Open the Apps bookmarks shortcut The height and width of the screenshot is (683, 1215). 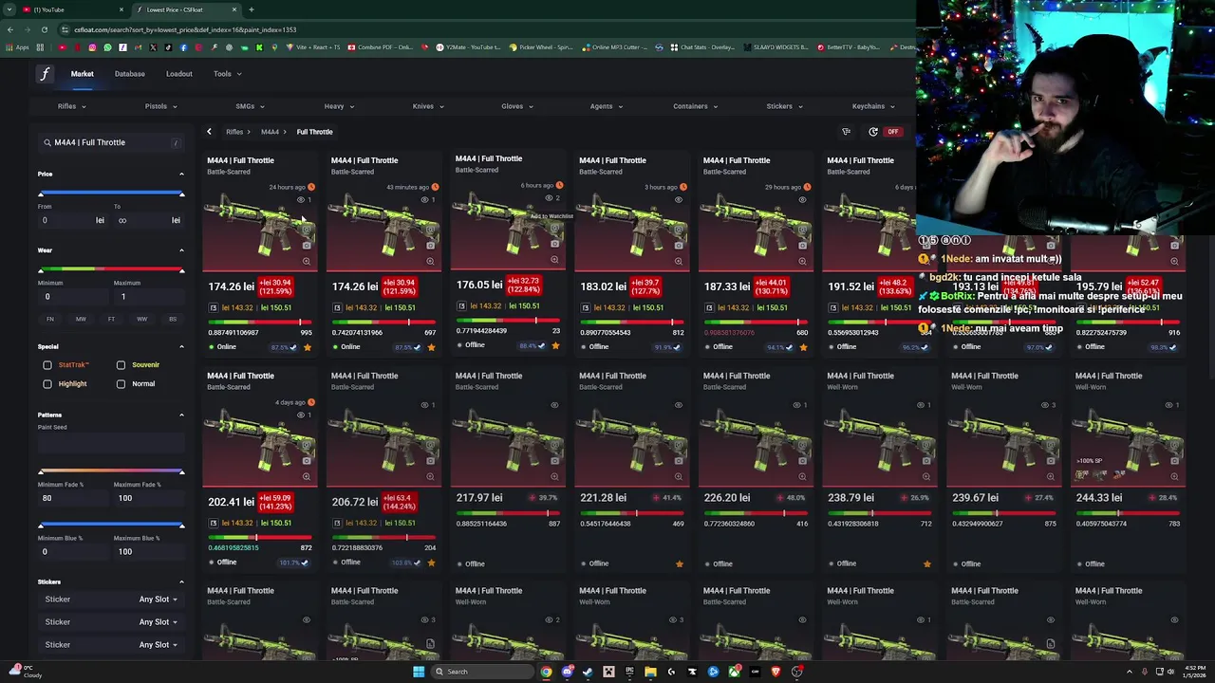click(18, 47)
